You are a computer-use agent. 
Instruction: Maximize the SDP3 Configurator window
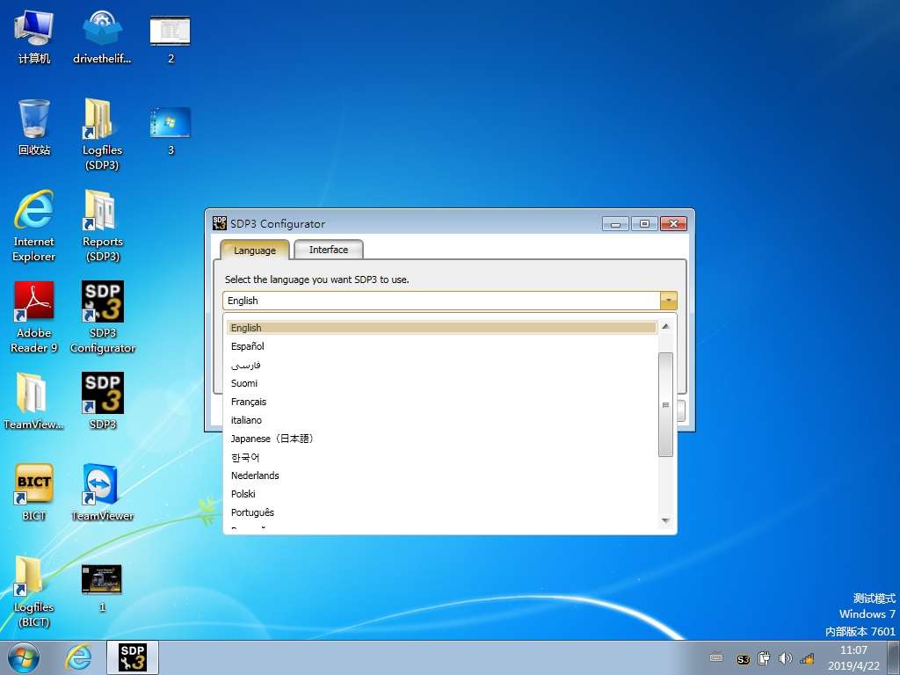644,224
